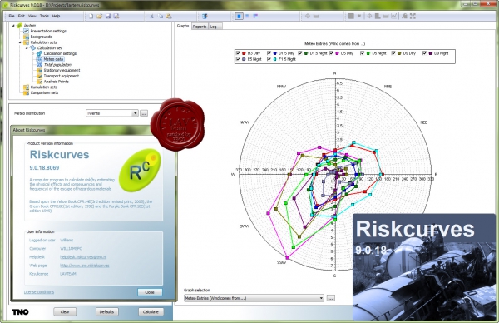The width and height of the screenshot is (499, 323).
Task: Uncheck the D1.5 Day legend checkbox
Action: (x=269, y=53)
